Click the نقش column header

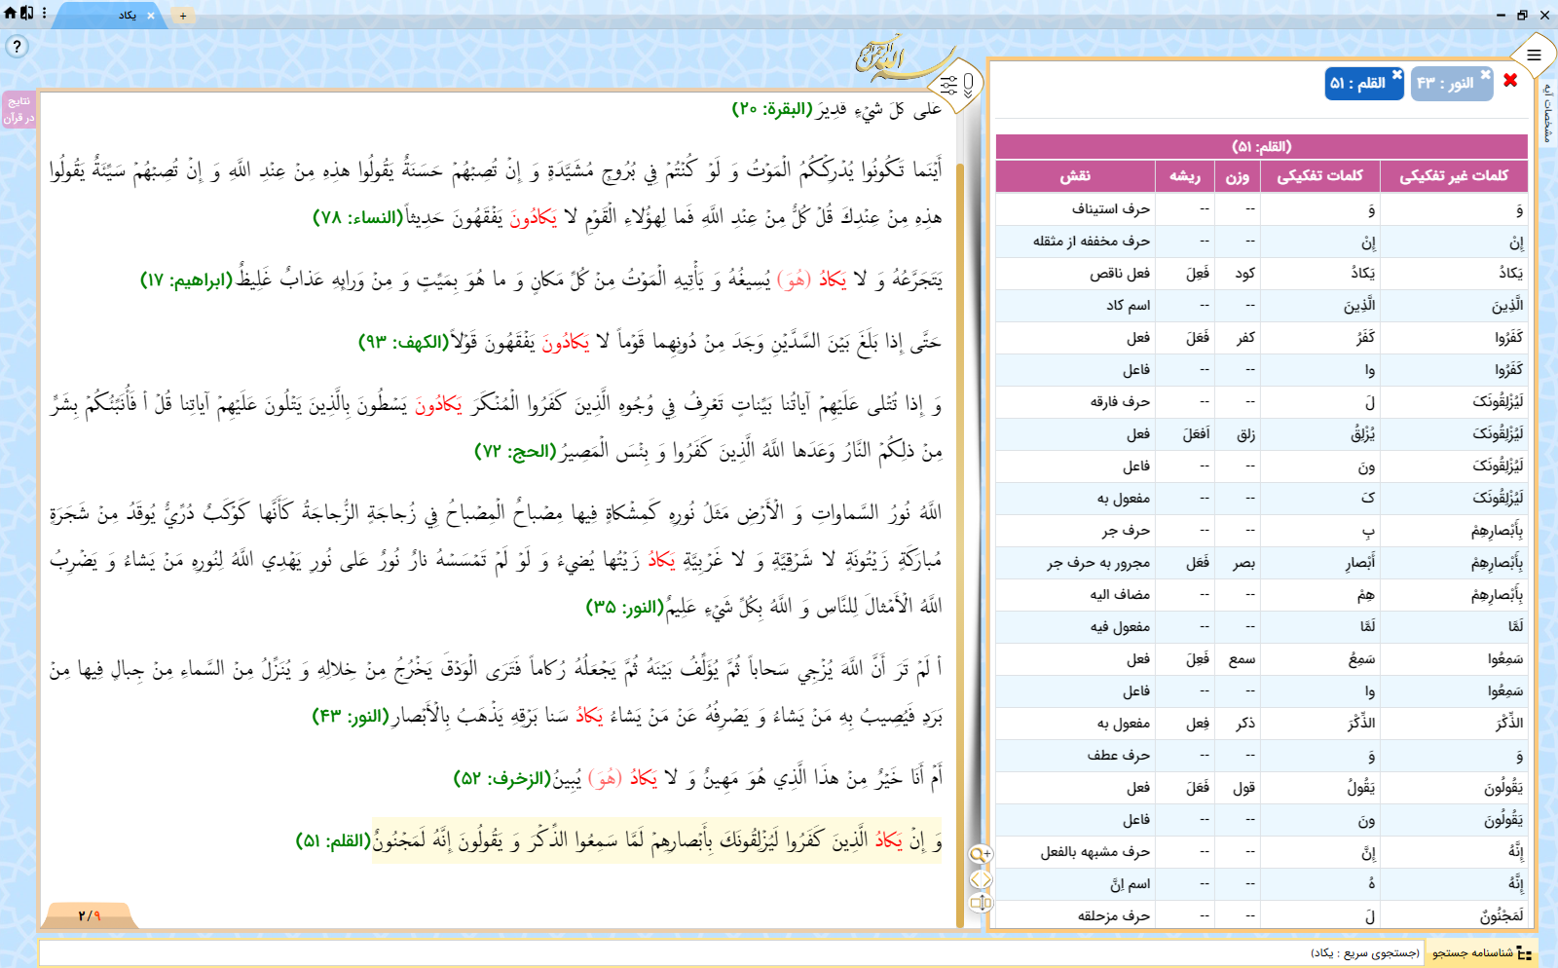point(1075,176)
